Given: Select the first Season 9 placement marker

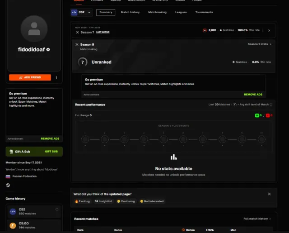Looking at the screenshot, I should click(85, 139).
